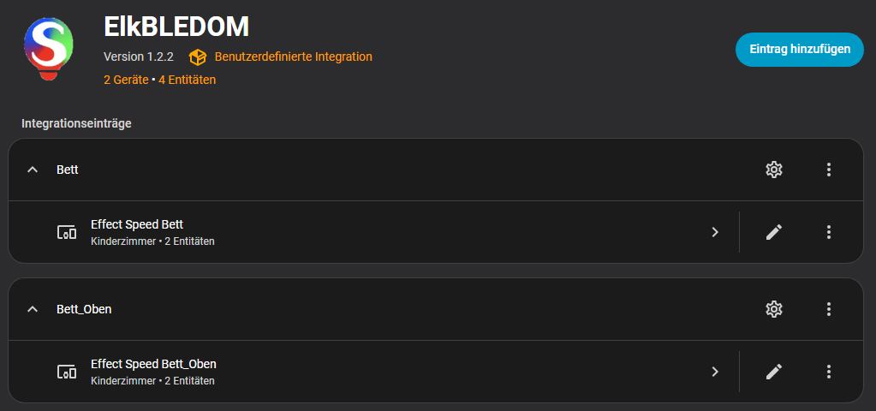This screenshot has width=876, height=411.
Task: Open three-dot menu for Bett_Oben entry
Action: (x=829, y=309)
